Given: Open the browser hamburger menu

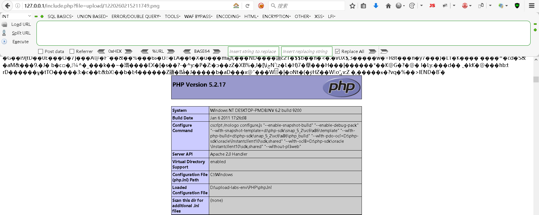Looking at the screenshot, I should click(532, 6).
